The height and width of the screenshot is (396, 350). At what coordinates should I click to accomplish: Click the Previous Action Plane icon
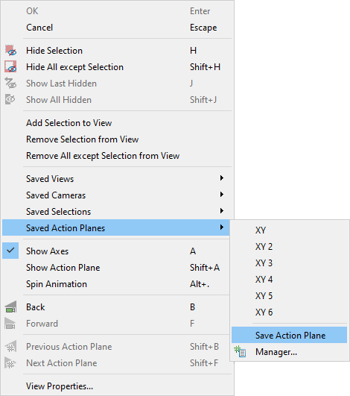pyautogui.click(x=10, y=347)
